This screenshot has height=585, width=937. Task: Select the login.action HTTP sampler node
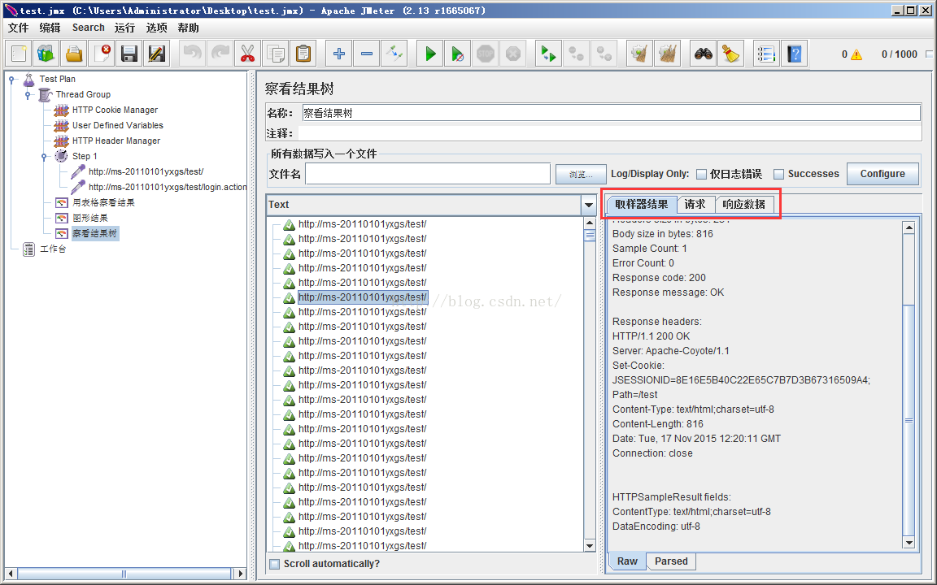pos(168,187)
